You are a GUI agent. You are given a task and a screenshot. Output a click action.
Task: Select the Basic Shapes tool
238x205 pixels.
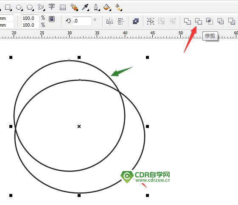41,7
